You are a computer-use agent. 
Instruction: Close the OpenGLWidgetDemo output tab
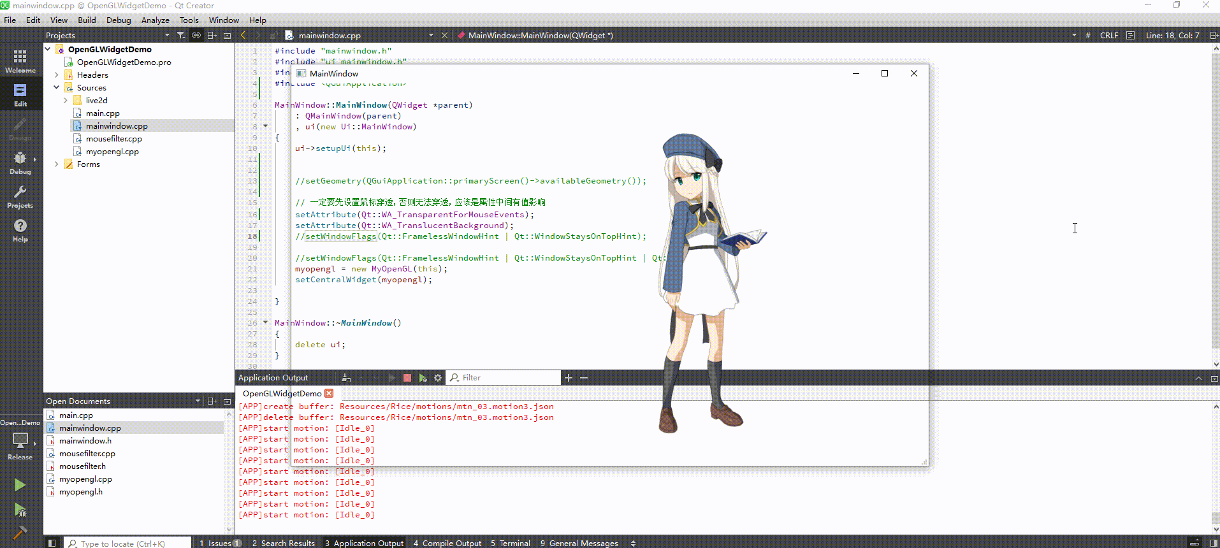click(329, 393)
